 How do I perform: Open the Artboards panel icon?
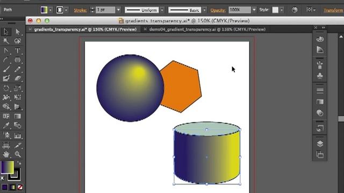point(320,154)
